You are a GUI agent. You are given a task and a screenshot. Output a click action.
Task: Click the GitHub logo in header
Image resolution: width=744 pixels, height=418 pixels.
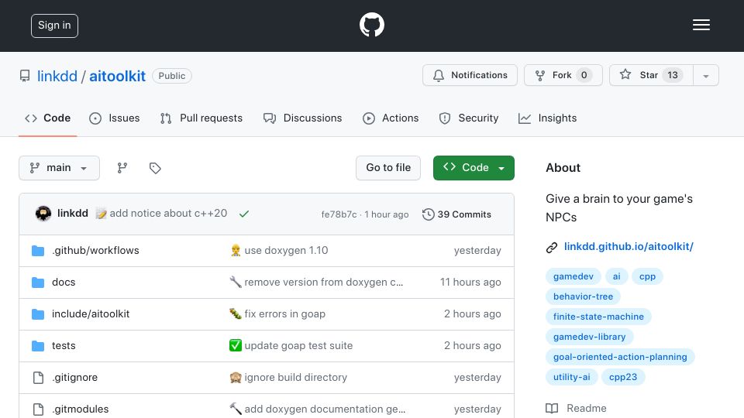pyautogui.click(x=371, y=25)
